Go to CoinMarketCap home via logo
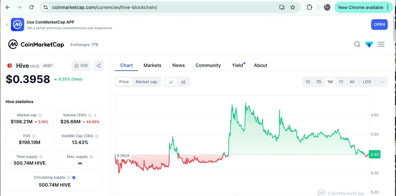Image resolution: width=396 pixels, height=196 pixels. pos(36,45)
